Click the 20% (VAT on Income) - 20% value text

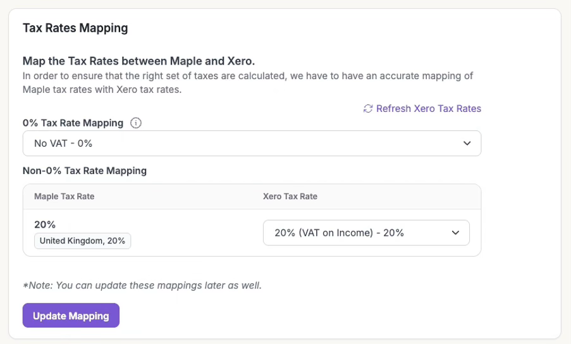tap(339, 233)
